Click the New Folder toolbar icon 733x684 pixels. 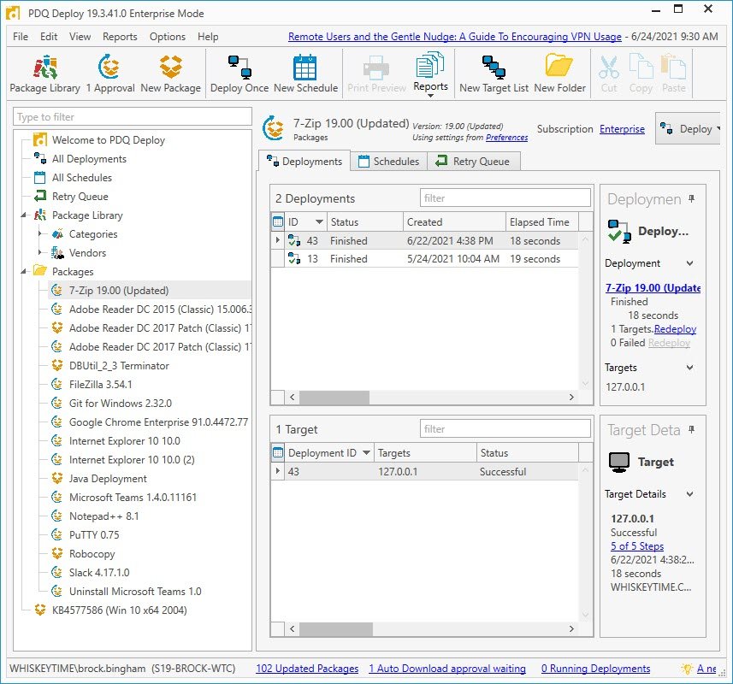coord(560,73)
